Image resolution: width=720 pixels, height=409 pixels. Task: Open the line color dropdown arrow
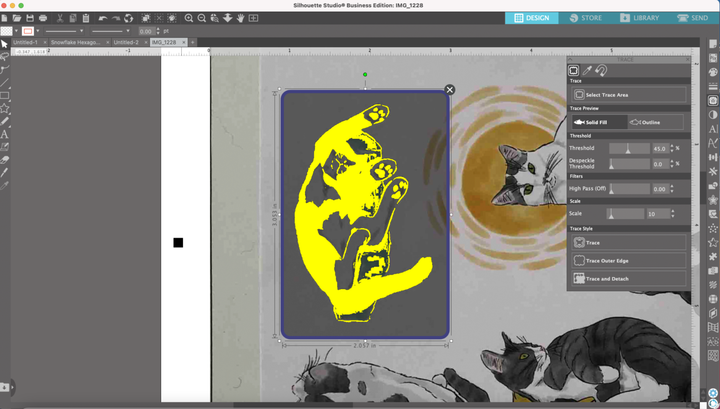pos(38,31)
